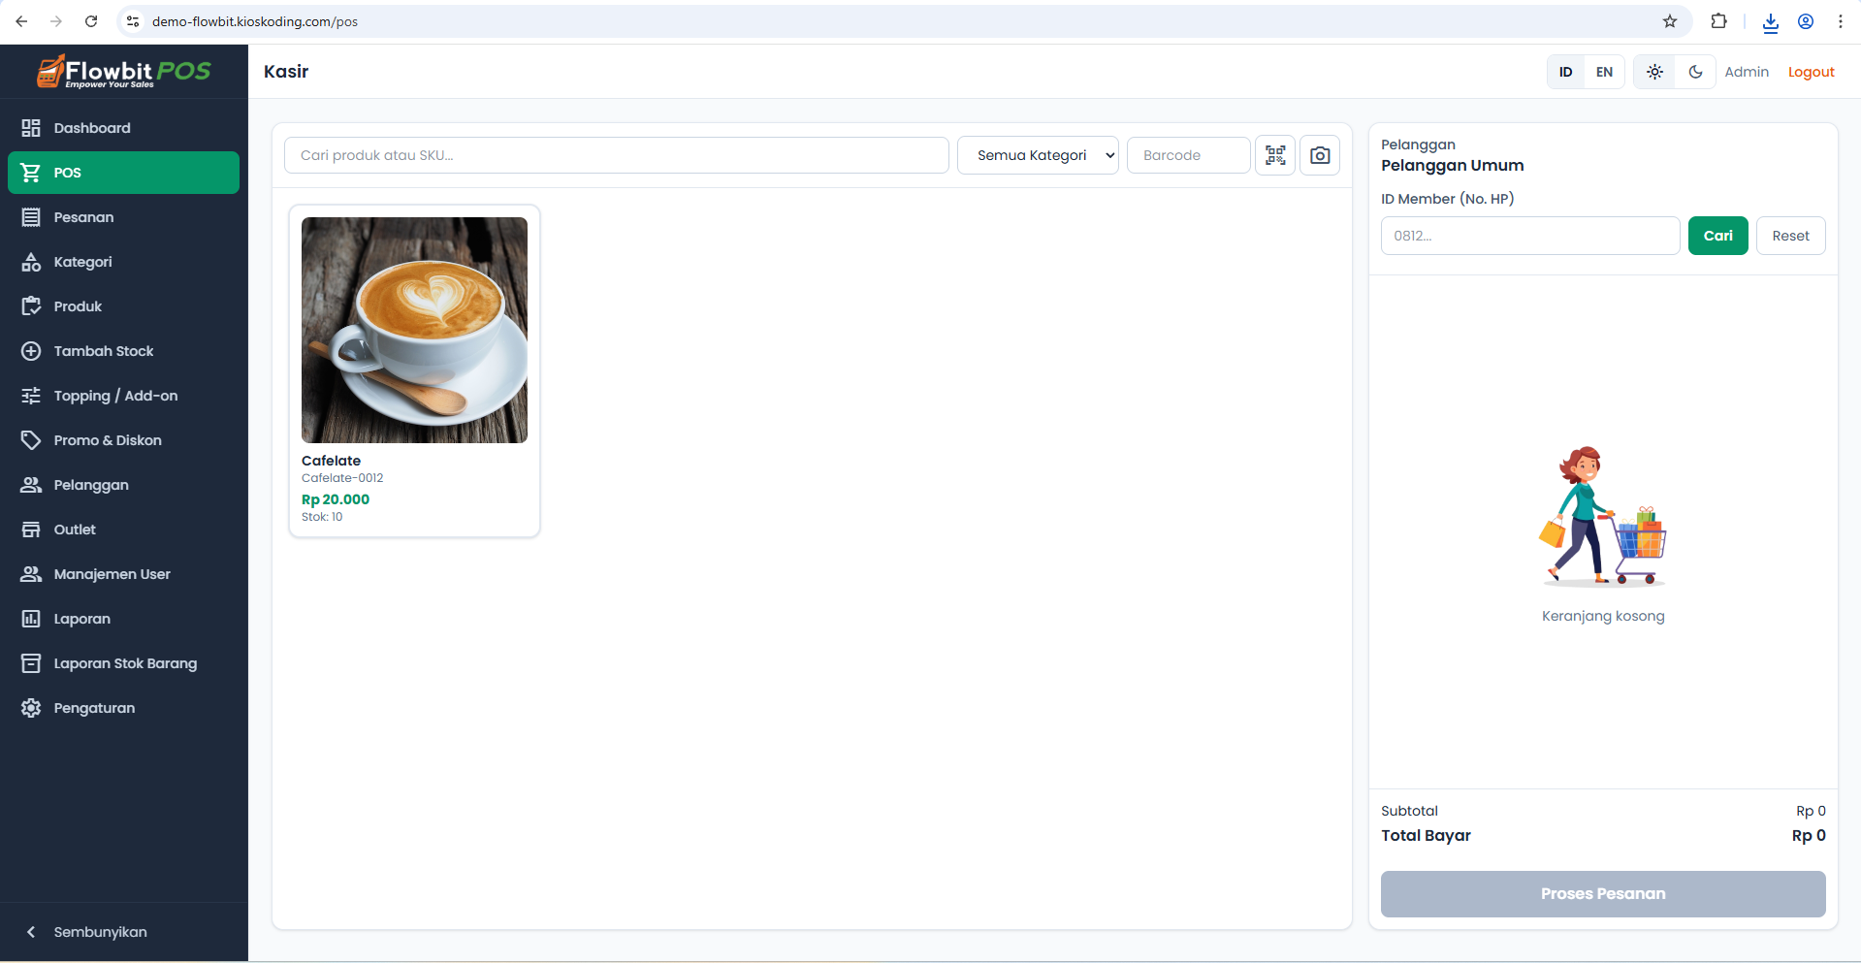Click the barcode scanner icon
Viewport: 1861px width, 963px height.
[x=1274, y=154]
